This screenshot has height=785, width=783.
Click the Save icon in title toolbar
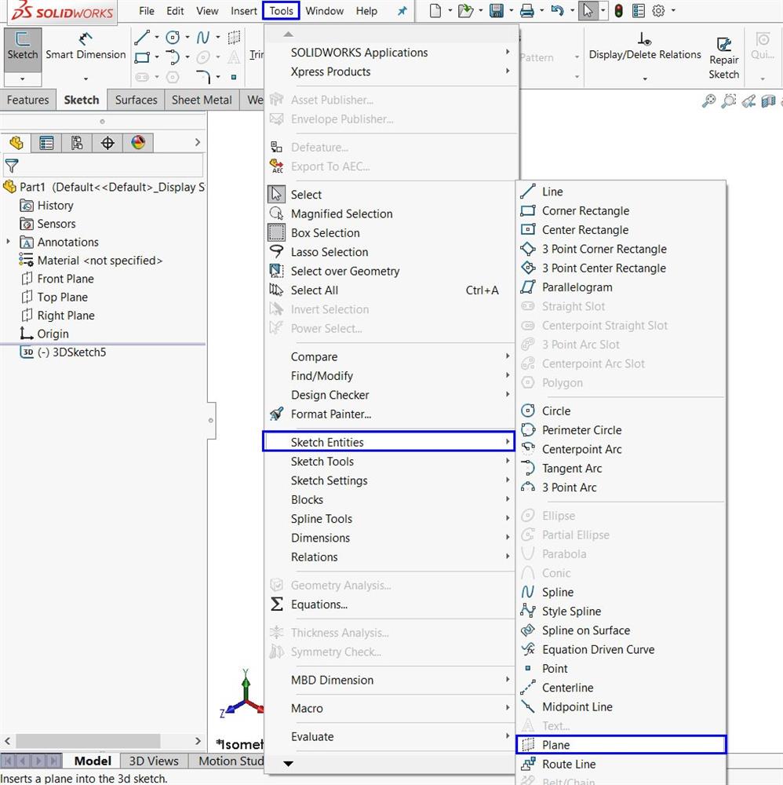[x=497, y=10]
